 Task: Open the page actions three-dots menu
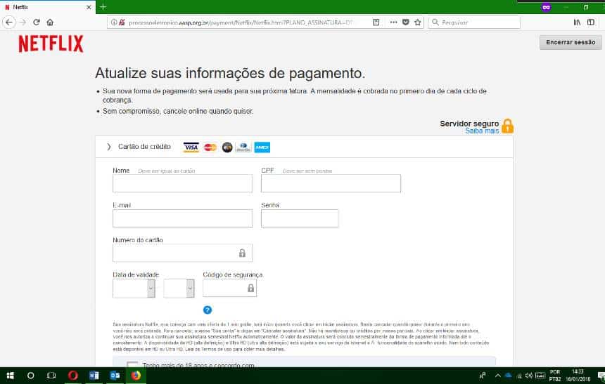point(393,22)
